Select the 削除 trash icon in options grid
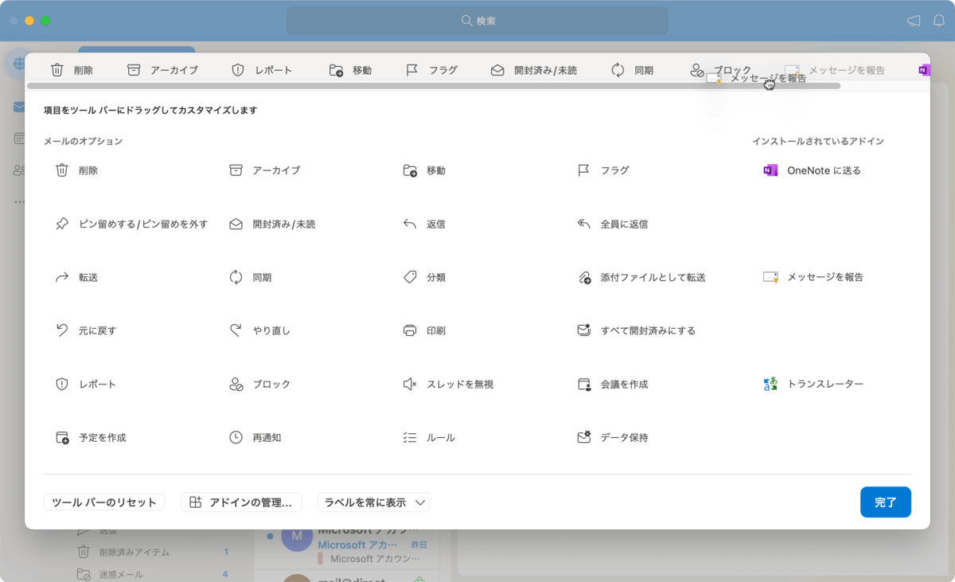Screen dimensions: 955x582 (x=62, y=170)
